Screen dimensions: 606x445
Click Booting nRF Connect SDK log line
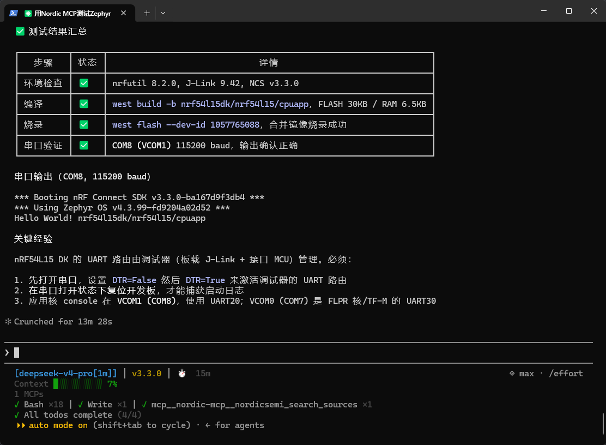pyautogui.click(x=139, y=197)
